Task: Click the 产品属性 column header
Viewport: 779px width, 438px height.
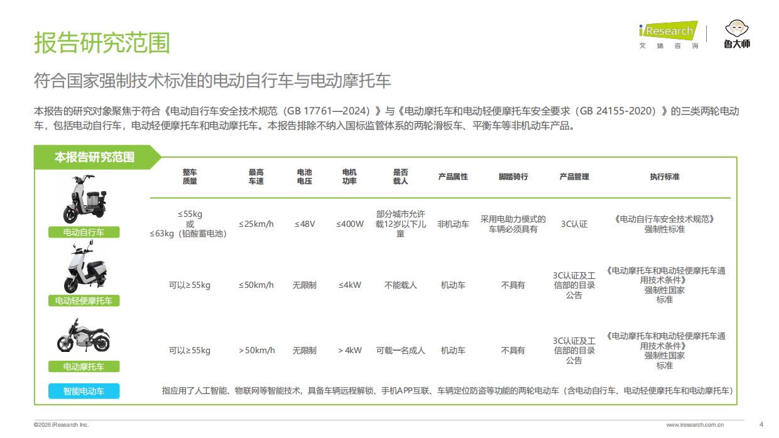Action: (453, 177)
